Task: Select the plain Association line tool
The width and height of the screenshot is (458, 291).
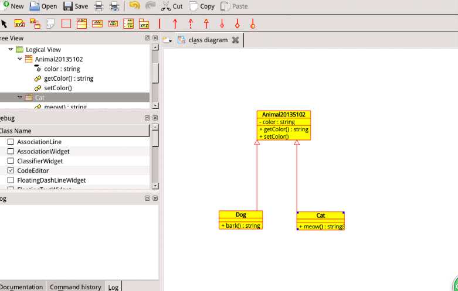Action: [x=160, y=23]
